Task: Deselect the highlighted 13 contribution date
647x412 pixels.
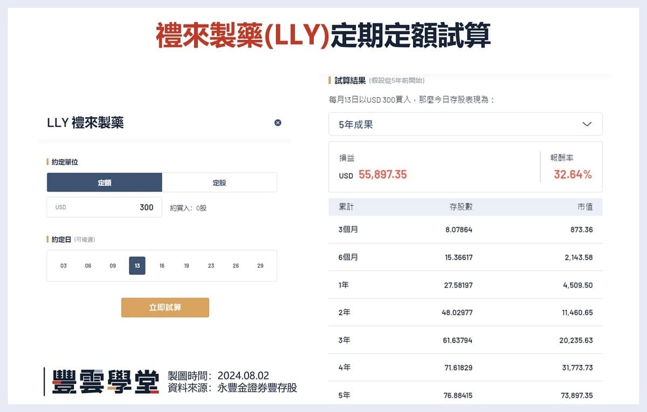Action: (x=137, y=265)
